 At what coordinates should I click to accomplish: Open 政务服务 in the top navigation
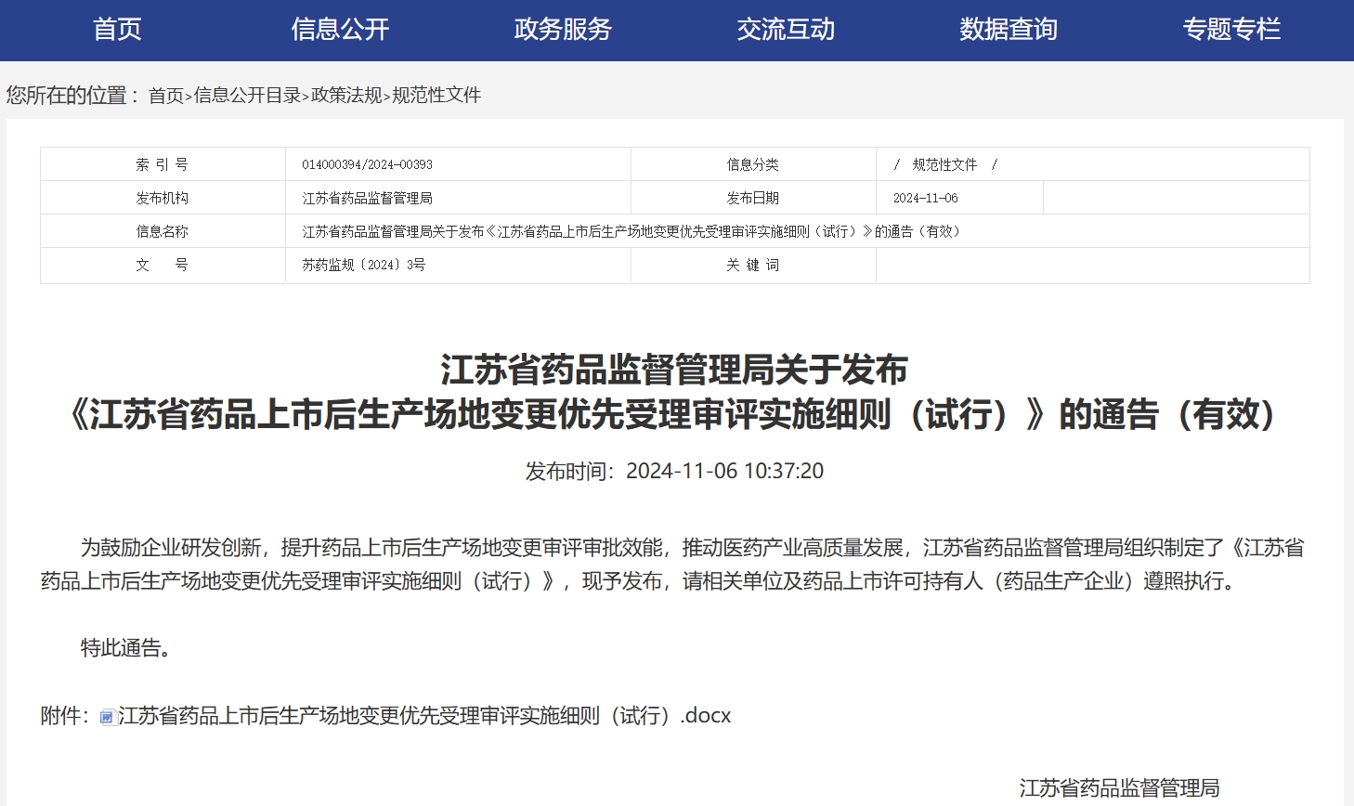(x=563, y=30)
